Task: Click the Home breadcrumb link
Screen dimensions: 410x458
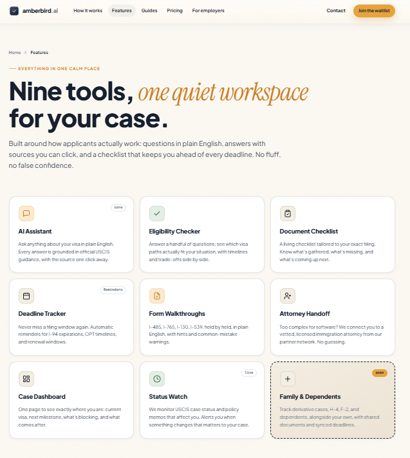Action: click(15, 53)
